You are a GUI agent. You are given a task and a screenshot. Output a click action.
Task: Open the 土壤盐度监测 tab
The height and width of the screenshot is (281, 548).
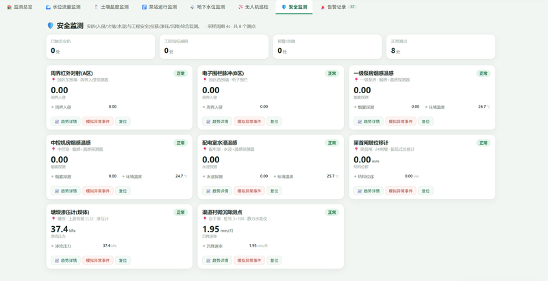pyautogui.click(x=111, y=7)
